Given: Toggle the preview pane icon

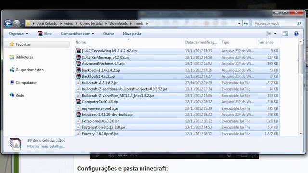Looking at the screenshot, I should coord(285,34).
